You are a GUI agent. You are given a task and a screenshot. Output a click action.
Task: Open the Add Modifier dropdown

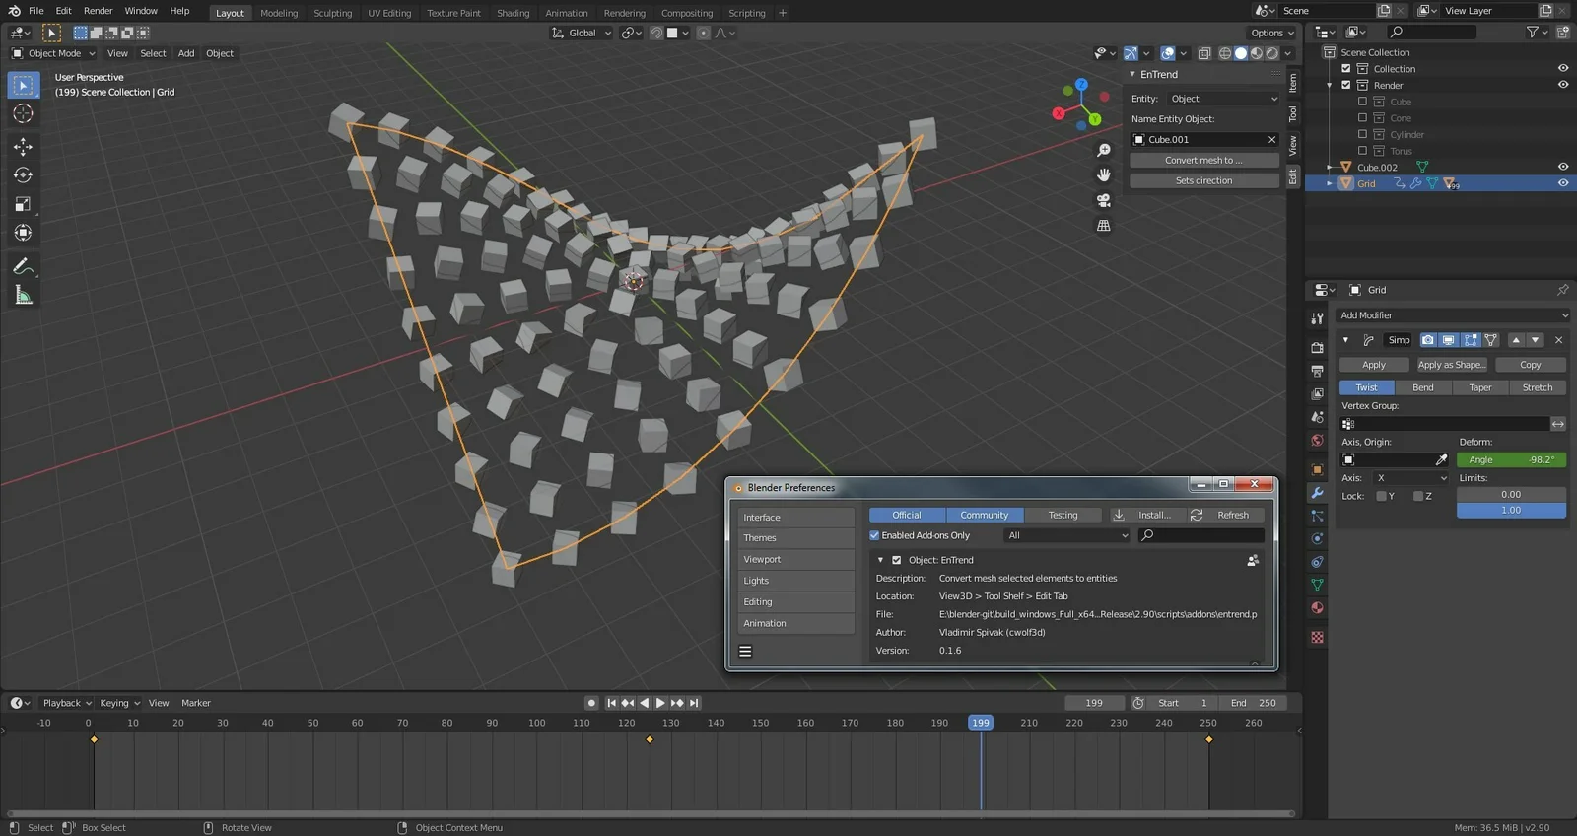pos(1453,315)
